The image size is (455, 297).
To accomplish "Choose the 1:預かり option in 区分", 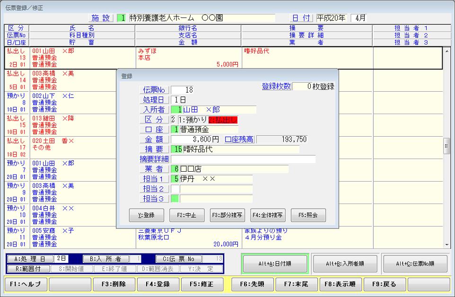I will click(x=192, y=120).
